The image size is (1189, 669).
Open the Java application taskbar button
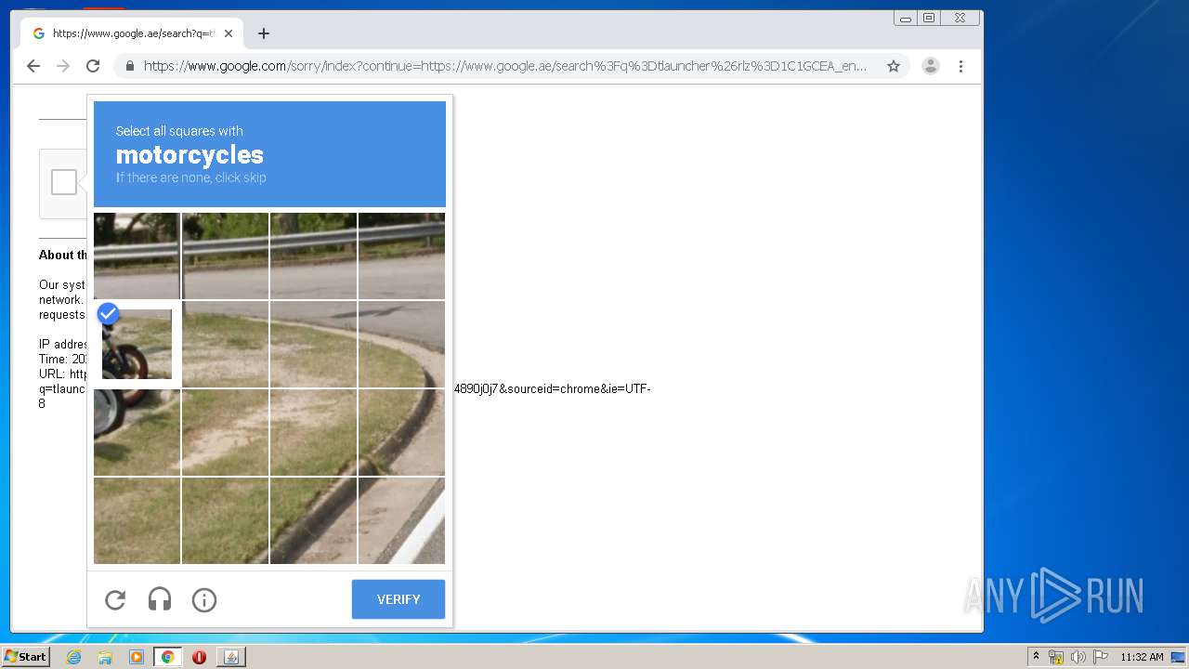[x=231, y=657]
